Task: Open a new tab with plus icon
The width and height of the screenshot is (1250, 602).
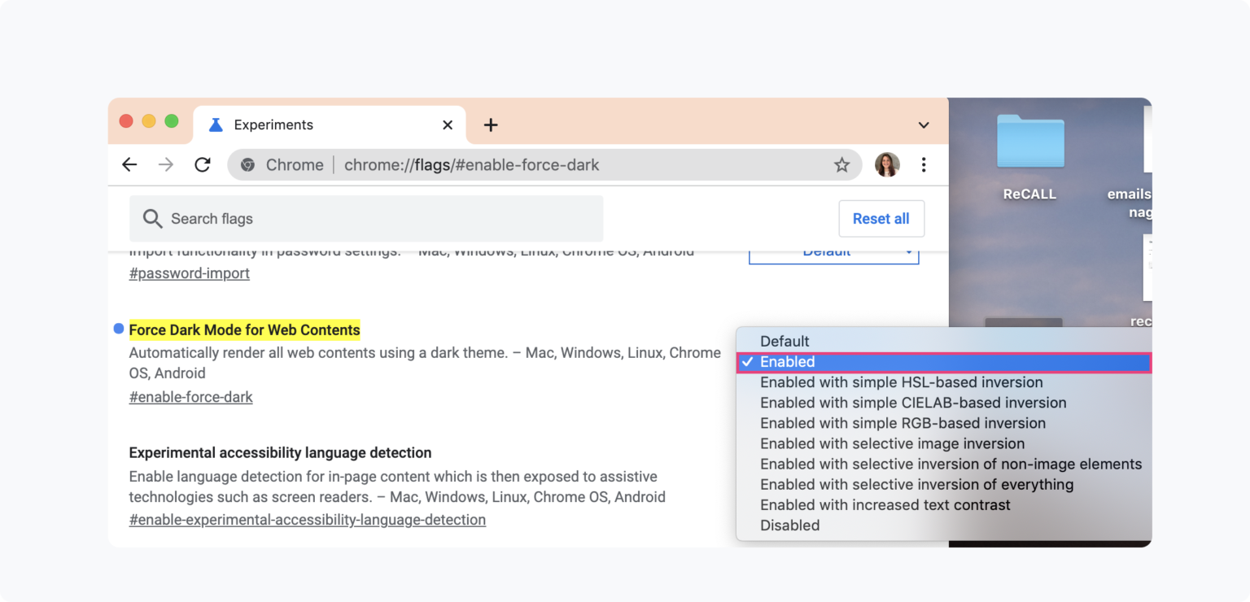Action: click(490, 124)
